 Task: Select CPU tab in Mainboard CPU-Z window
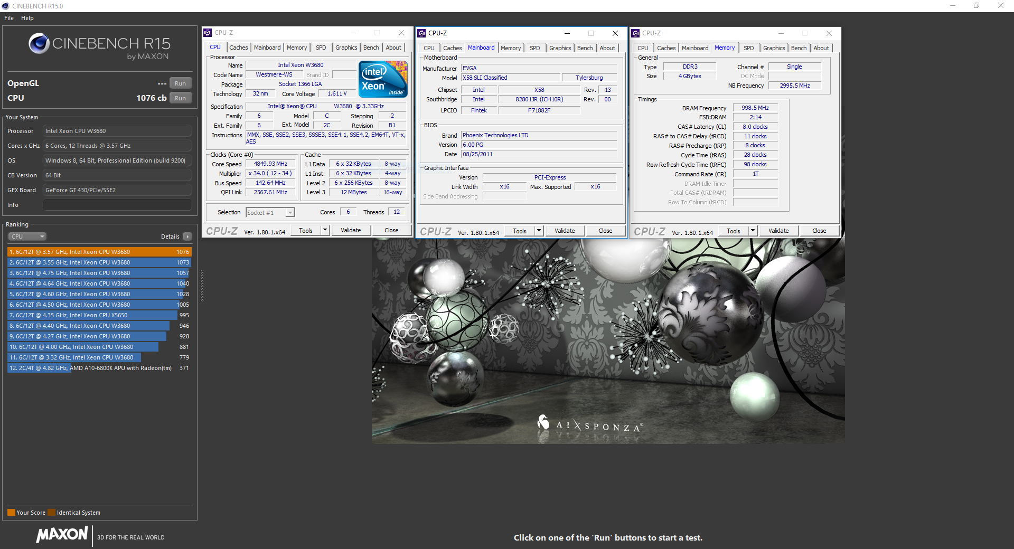pyautogui.click(x=429, y=48)
